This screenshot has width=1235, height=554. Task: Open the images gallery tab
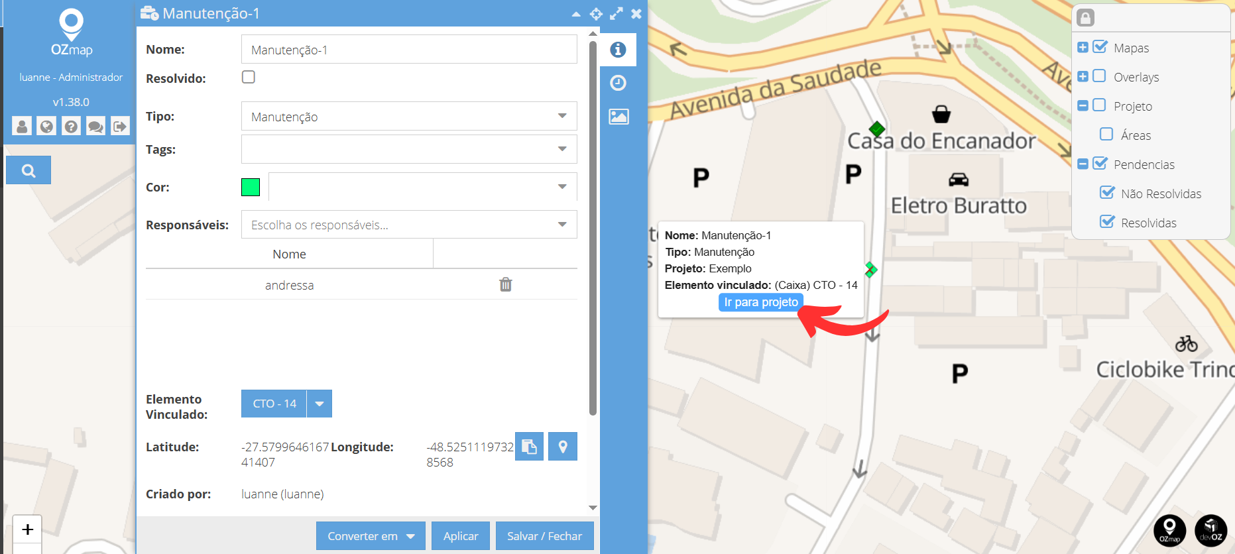pos(618,117)
